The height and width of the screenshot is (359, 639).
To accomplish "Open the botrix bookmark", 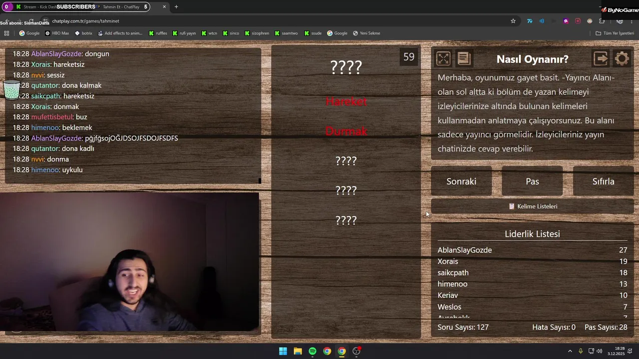I will [x=83, y=33].
